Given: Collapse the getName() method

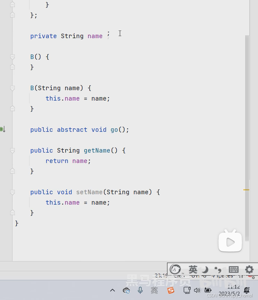Looking at the screenshot, I should point(13,151).
